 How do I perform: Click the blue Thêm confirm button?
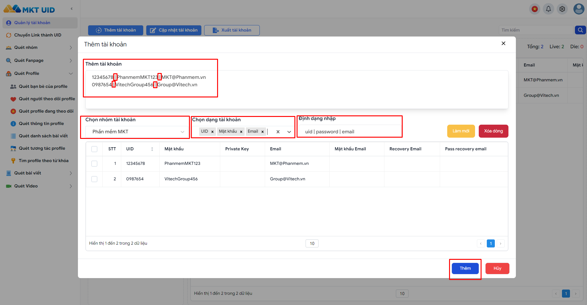click(x=465, y=268)
